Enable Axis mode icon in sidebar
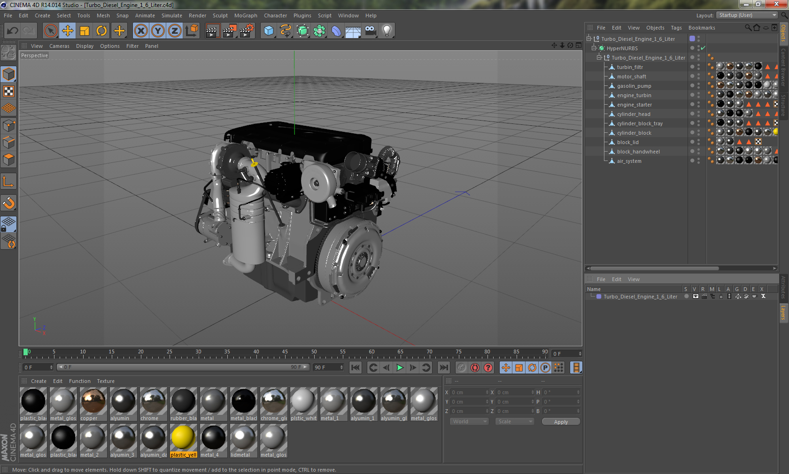The image size is (789, 474). tap(8, 181)
